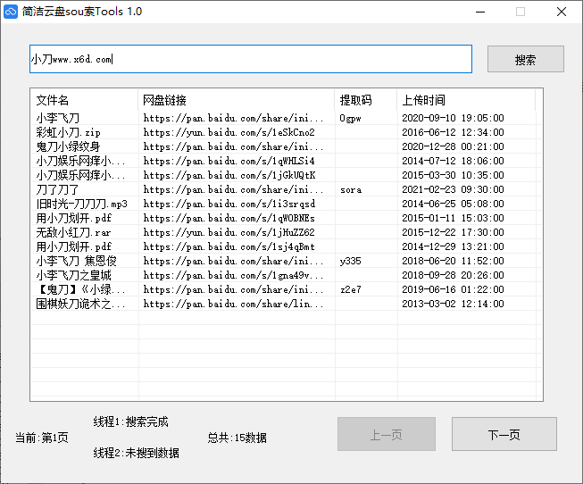This screenshot has height=484, width=583.
Task: Click the 上传时间 column header
Action: pos(465,100)
